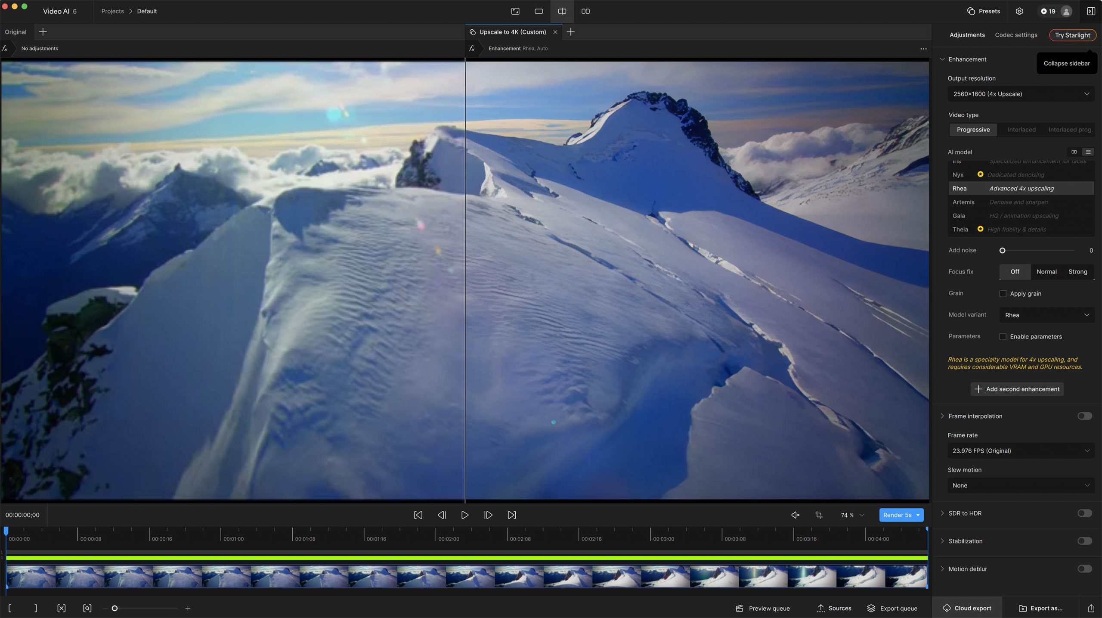Screen dimensions: 1102x618
Task: Select the full-width single pane view icon
Action: (x=539, y=11)
